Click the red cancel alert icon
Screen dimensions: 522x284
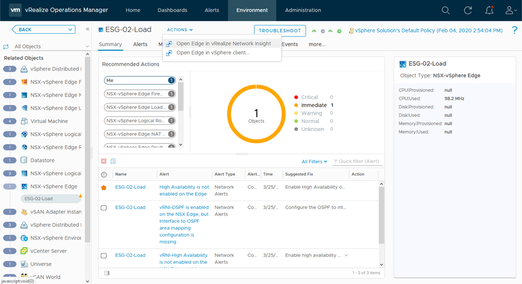104,161
